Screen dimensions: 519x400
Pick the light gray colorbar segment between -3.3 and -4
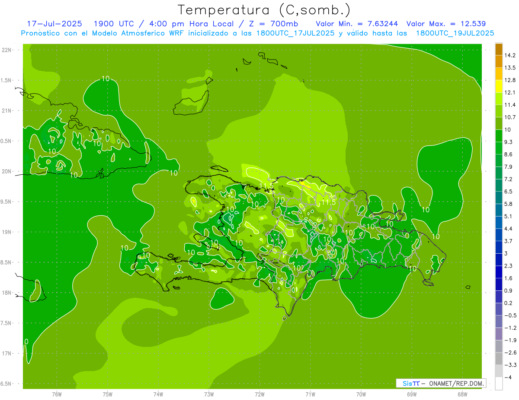[499, 371]
